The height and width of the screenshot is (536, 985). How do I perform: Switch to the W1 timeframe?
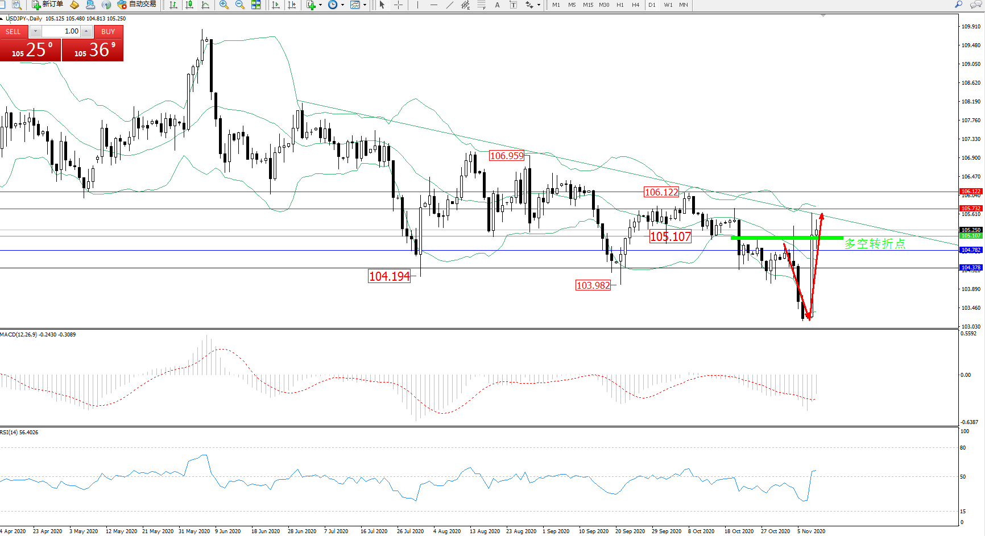[668, 5]
